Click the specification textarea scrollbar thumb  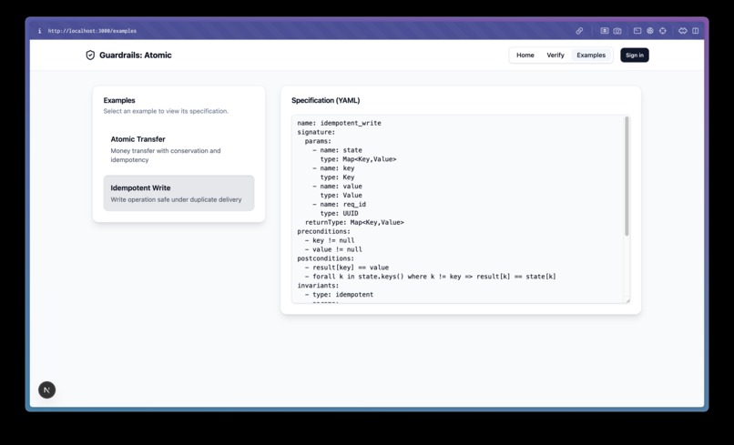coord(627,177)
